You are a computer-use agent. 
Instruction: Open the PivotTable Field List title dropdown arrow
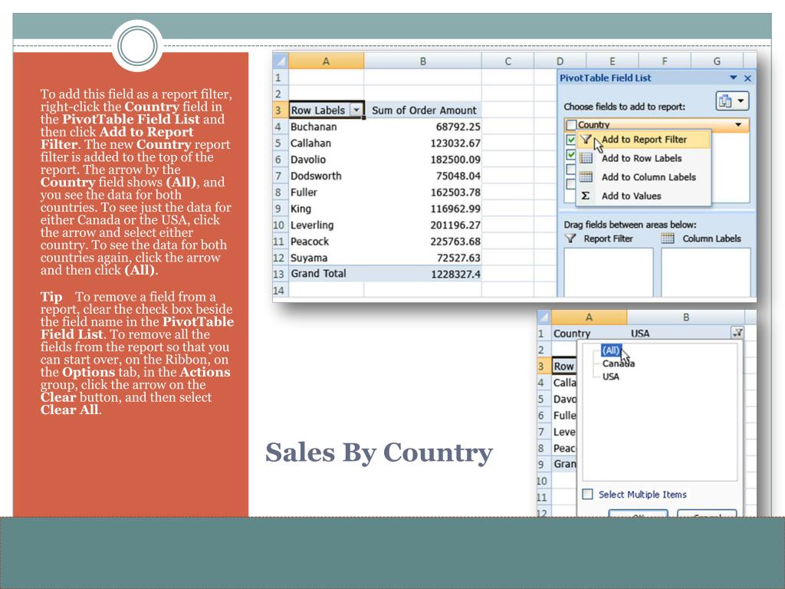tap(734, 78)
